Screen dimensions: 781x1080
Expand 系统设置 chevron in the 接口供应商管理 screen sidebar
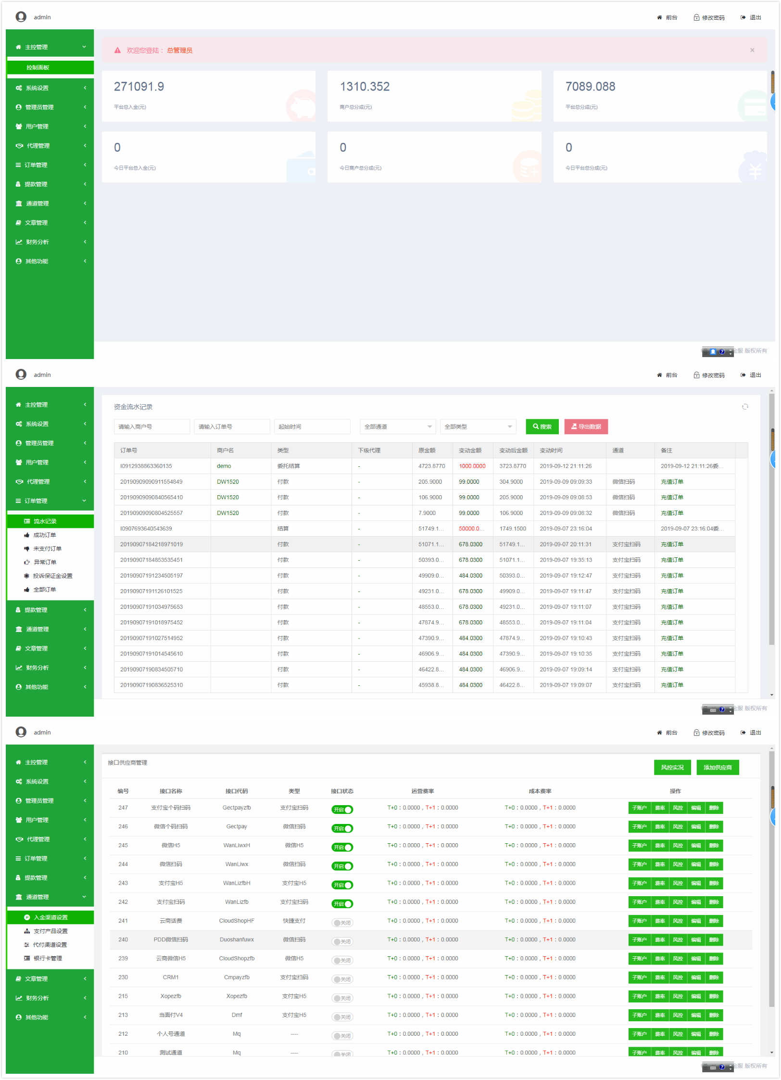85,781
